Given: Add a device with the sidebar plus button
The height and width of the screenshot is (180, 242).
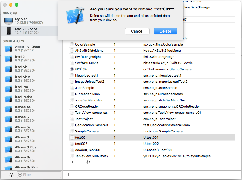Looking at the screenshot, I should coord(4,175).
